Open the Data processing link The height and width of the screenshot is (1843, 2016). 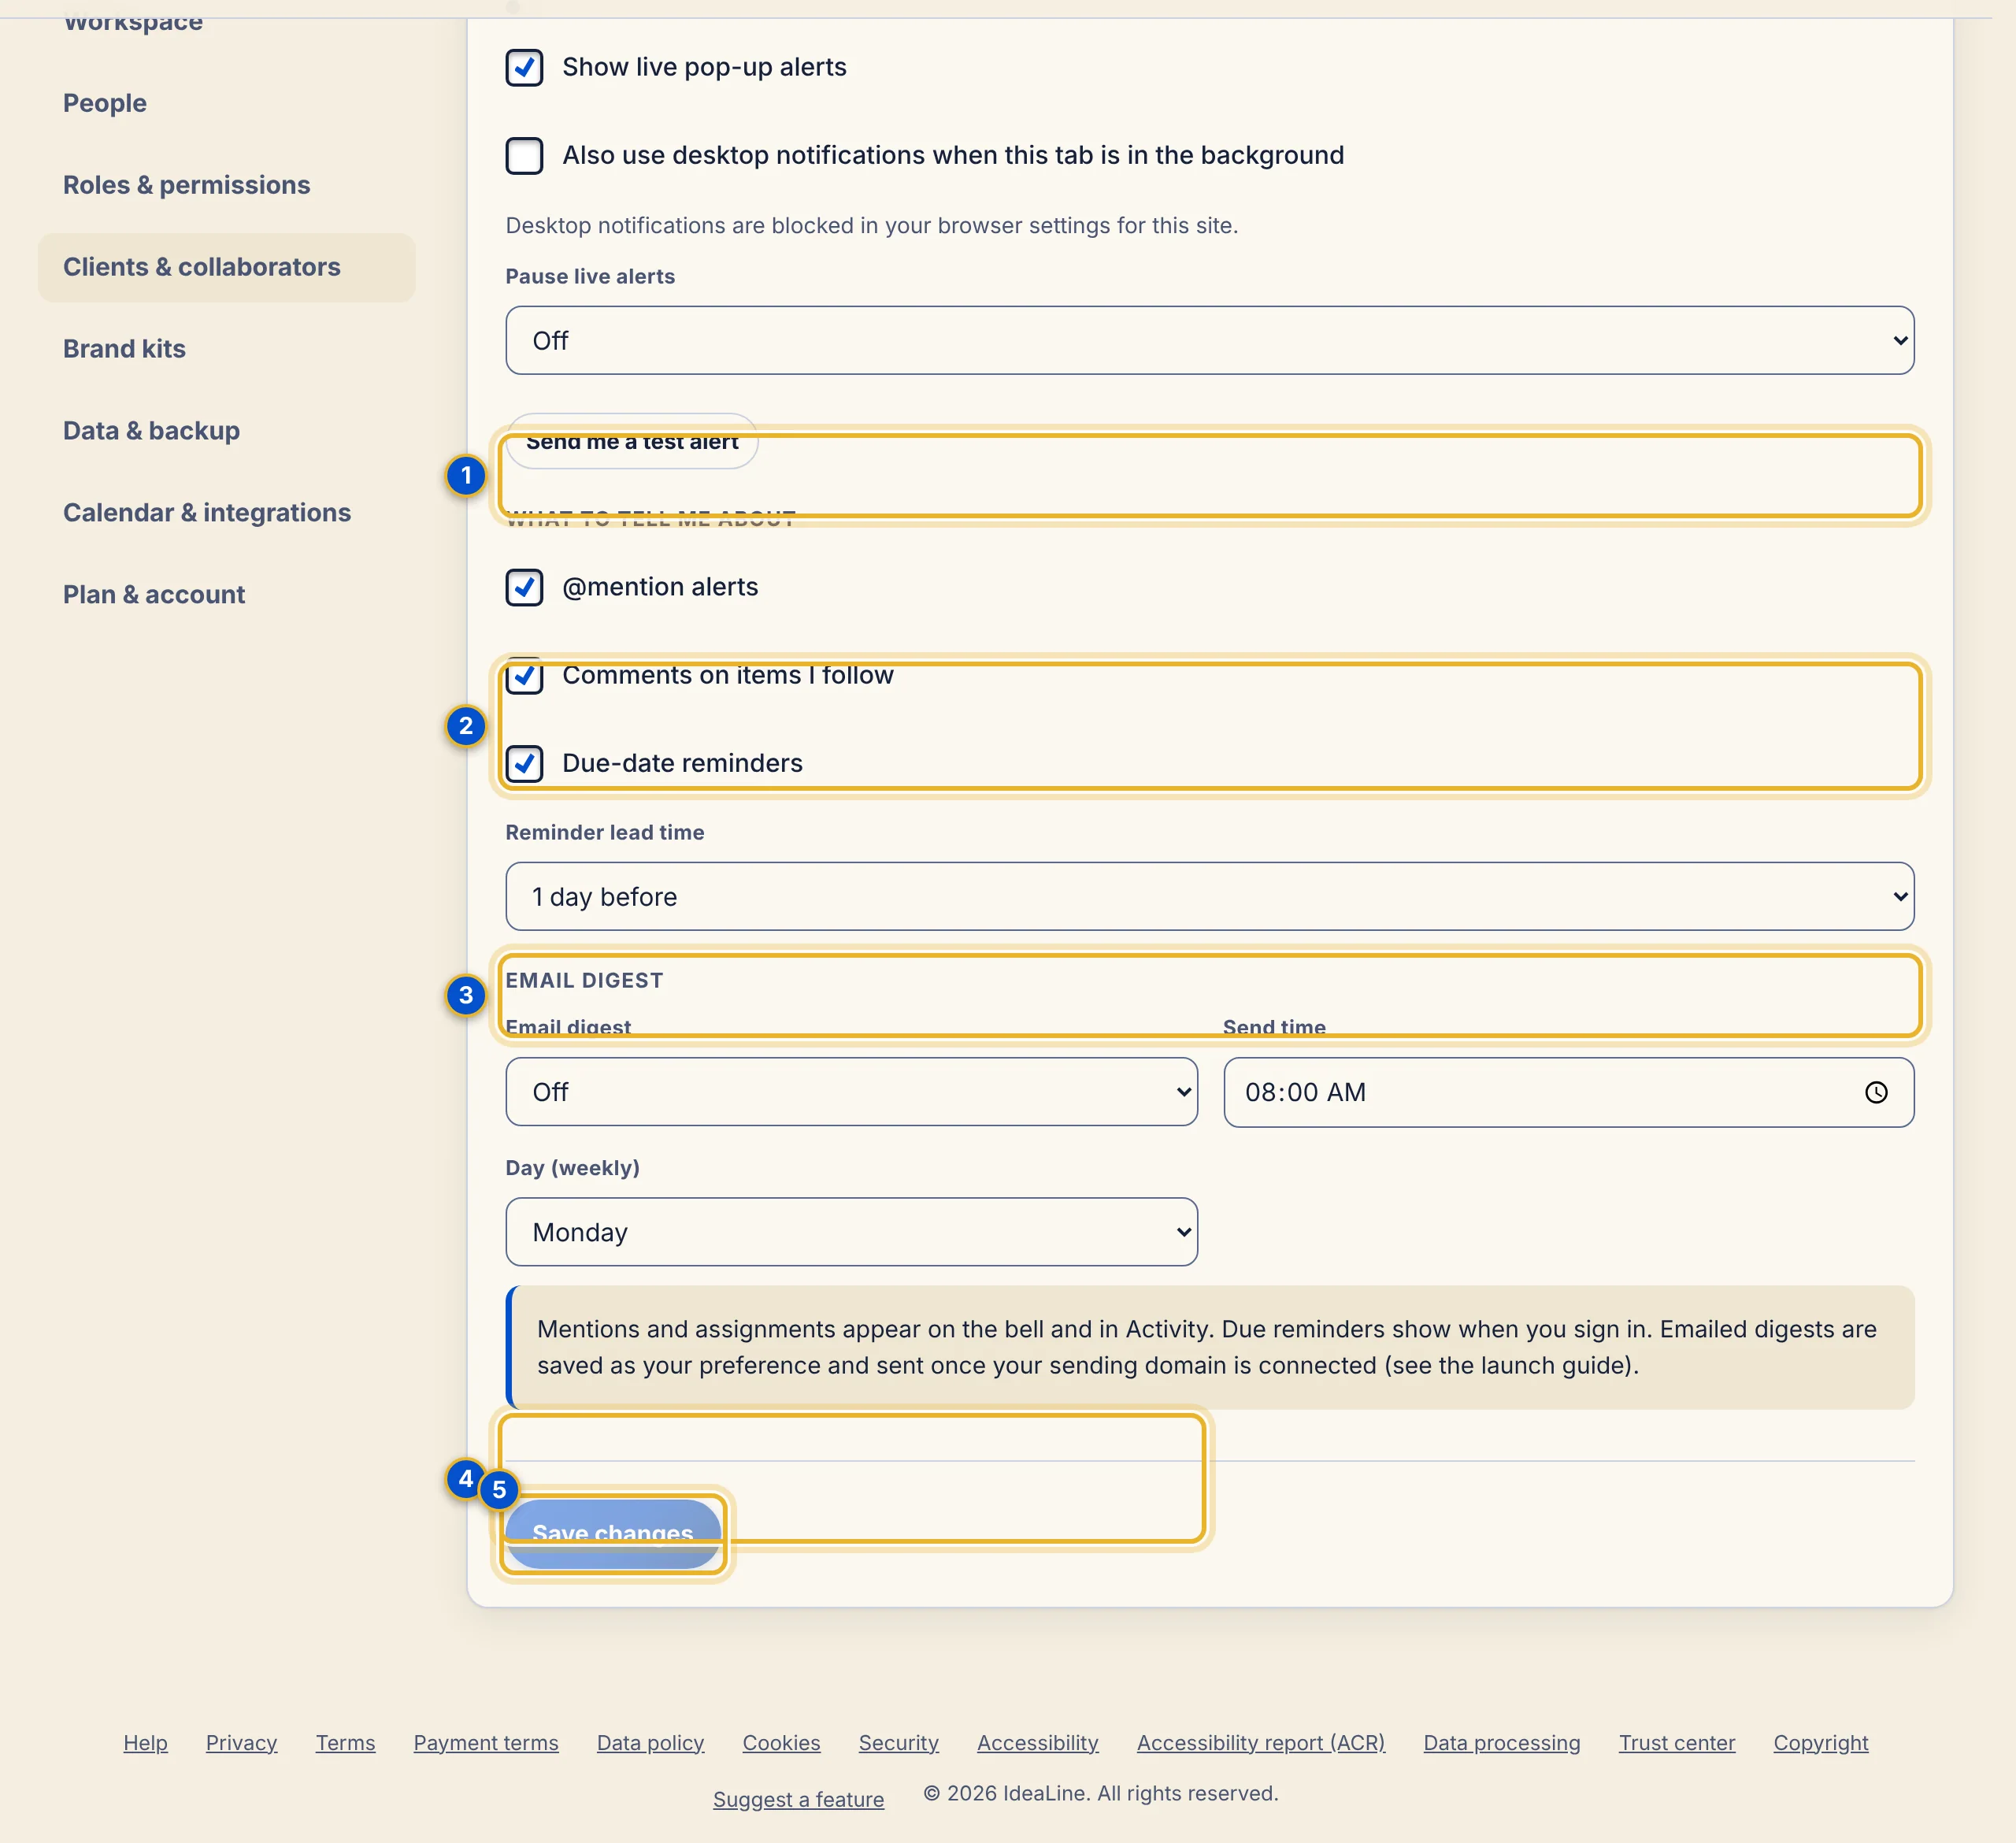(1501, 1743)
